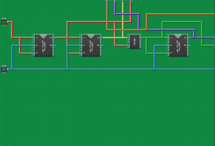The image size is (215, 146).
Task: Select the rightmost JK Flip Flop chip
Action: 178,45
